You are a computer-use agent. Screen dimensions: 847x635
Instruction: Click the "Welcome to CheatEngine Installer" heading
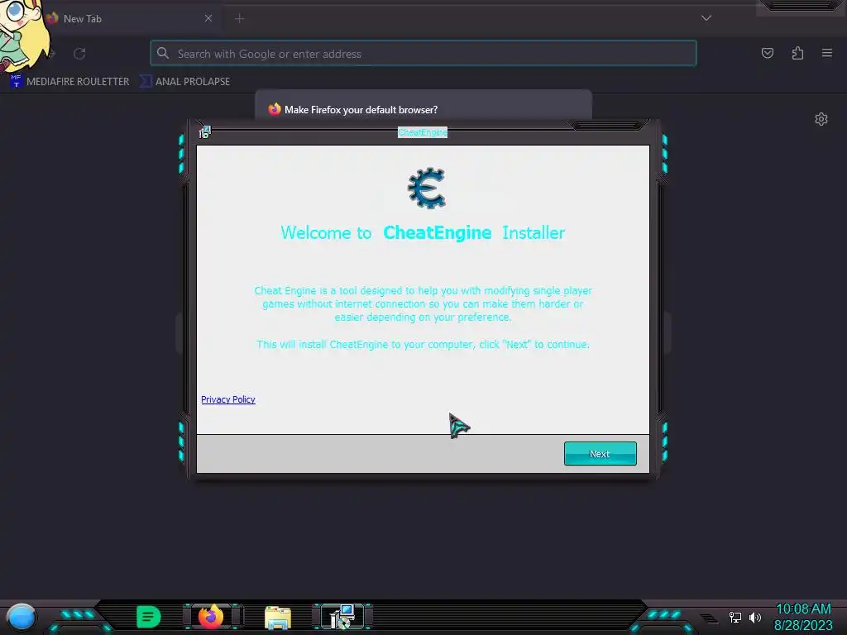point(423,232)
